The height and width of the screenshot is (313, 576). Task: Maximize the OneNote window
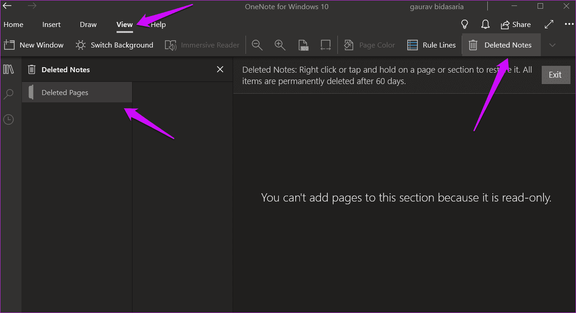[540, 6]
